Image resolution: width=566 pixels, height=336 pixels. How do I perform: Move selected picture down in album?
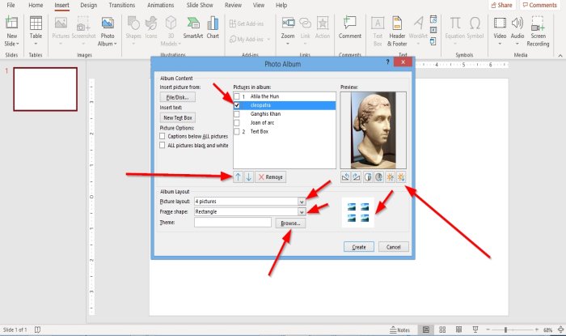coord(249,177)
